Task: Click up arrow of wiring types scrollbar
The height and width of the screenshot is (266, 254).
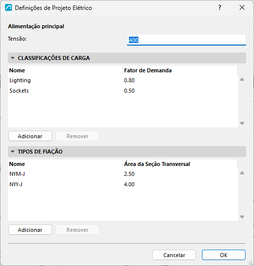Action: pyautogui.click(x=242, y=173)
